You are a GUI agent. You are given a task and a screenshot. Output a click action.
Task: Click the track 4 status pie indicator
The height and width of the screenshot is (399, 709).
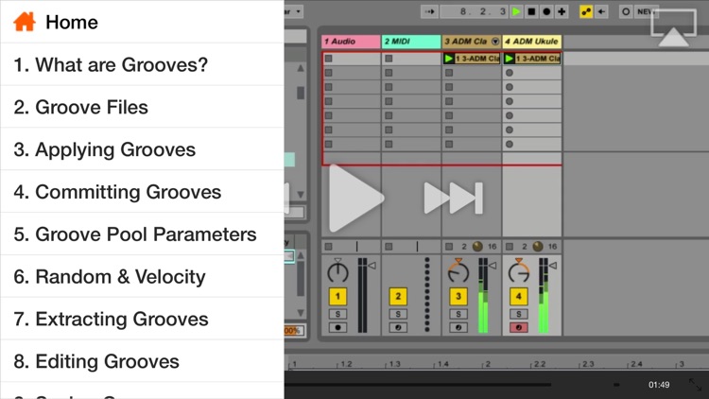pyautogui.click(x=538, y=247)
